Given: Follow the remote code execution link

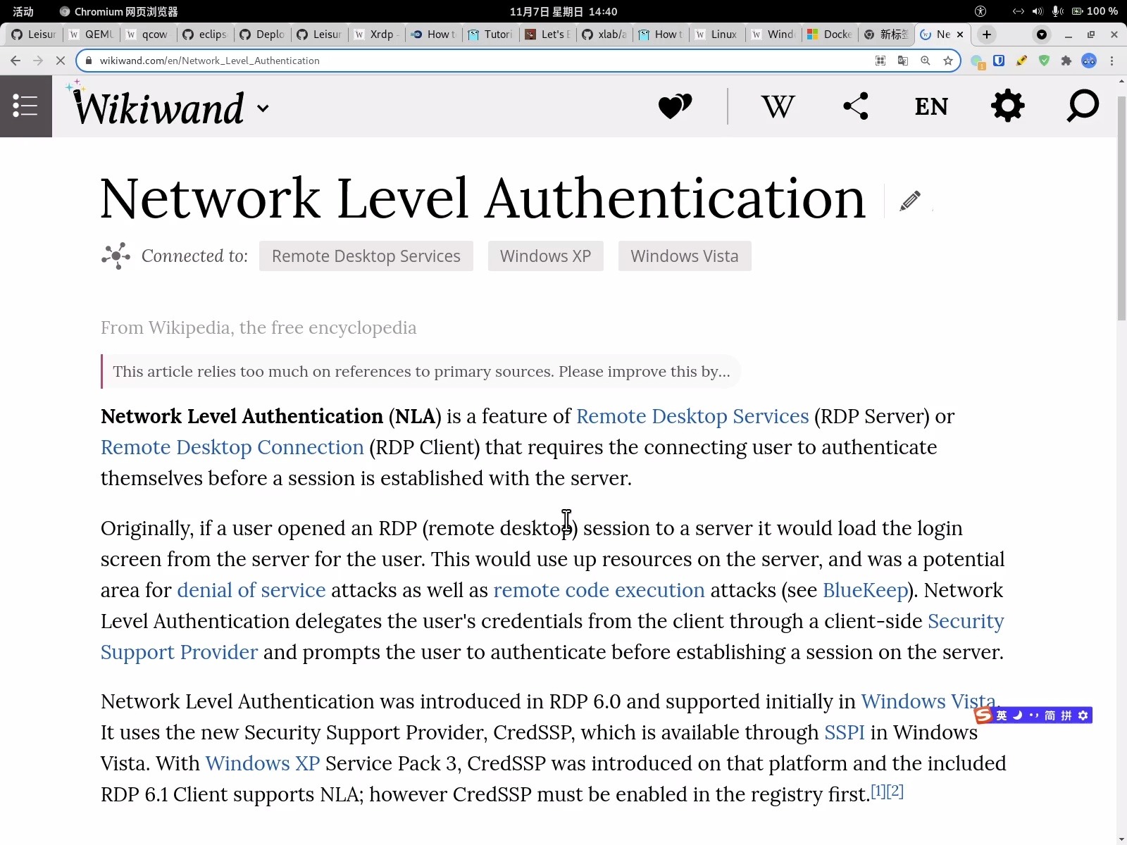Looking at the screenshot, I should 599,590.
